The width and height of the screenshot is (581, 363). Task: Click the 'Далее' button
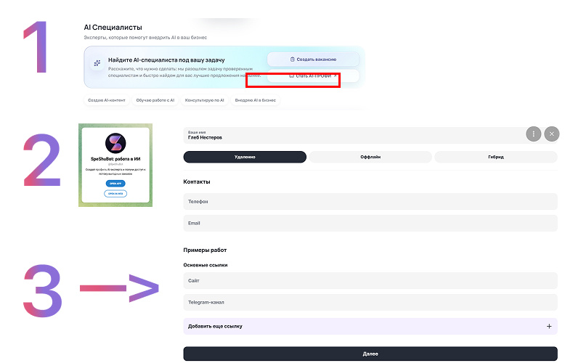click(370, 354)
